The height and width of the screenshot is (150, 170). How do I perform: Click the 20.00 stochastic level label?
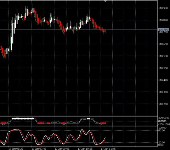pyautogui.click(x=162, y=143)
